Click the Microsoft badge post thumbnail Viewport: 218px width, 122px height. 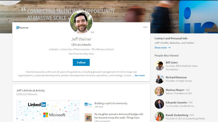88,117
